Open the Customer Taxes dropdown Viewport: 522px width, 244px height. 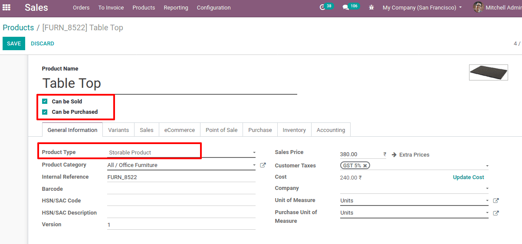coord(487,166)
